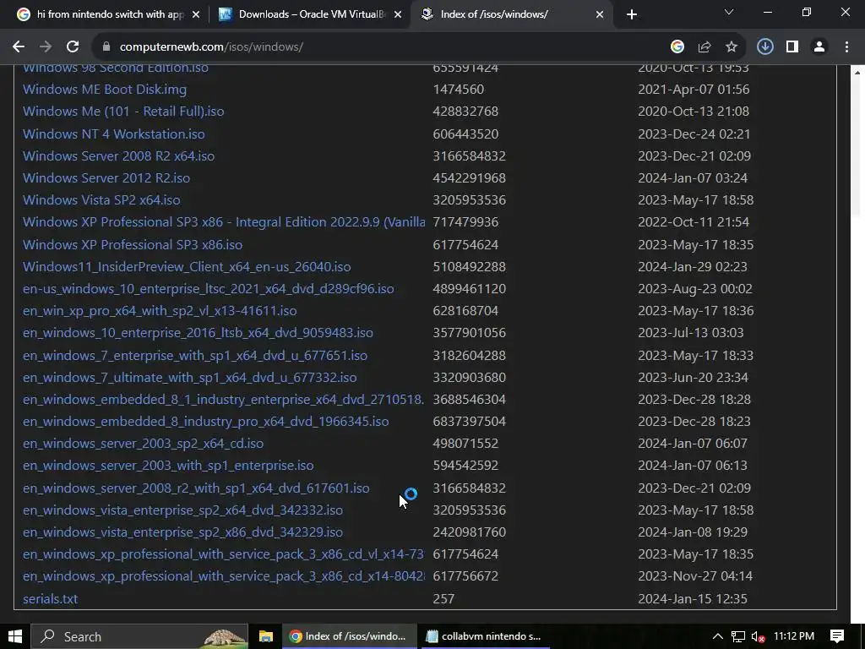
Task: Close the Index of /isos/windows/ tab
Action: [x=600, y=14]
